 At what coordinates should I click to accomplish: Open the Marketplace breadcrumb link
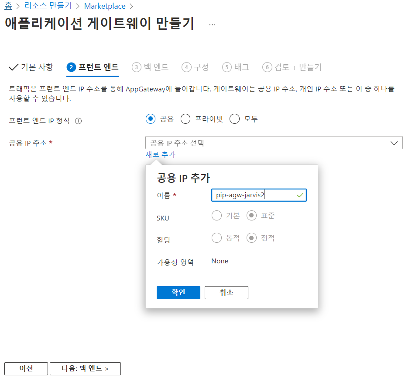pyautogui.click(x=105, y=6)
